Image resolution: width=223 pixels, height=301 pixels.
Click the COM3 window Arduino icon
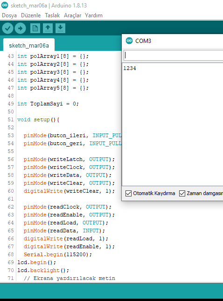click(129, 41)
